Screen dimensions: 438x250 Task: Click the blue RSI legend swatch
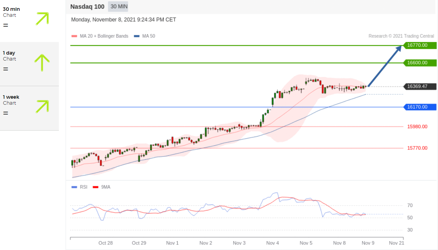point(74,187)
